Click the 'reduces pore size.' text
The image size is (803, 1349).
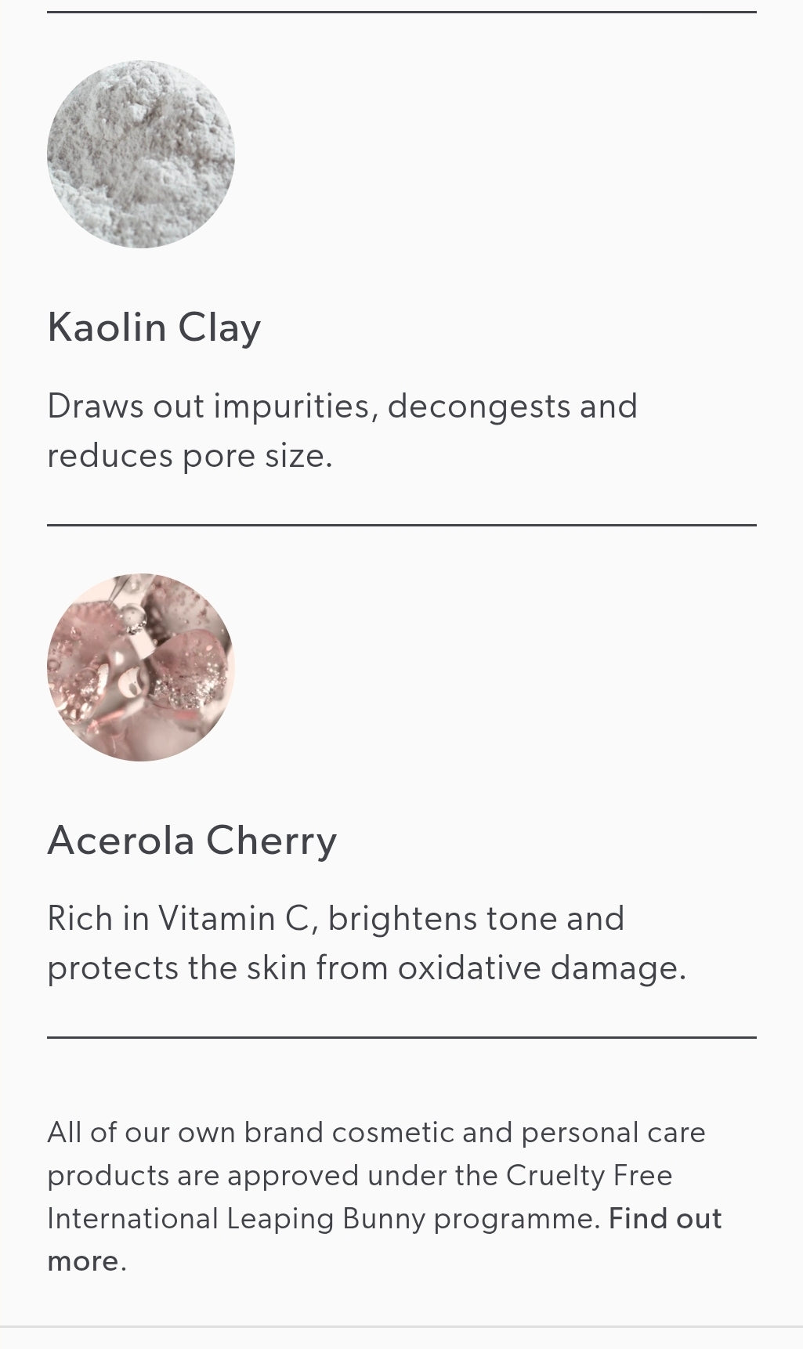(x=190, y=456)
